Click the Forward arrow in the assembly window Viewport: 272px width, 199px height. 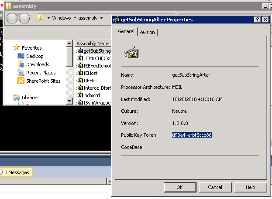tap(24, 19)
